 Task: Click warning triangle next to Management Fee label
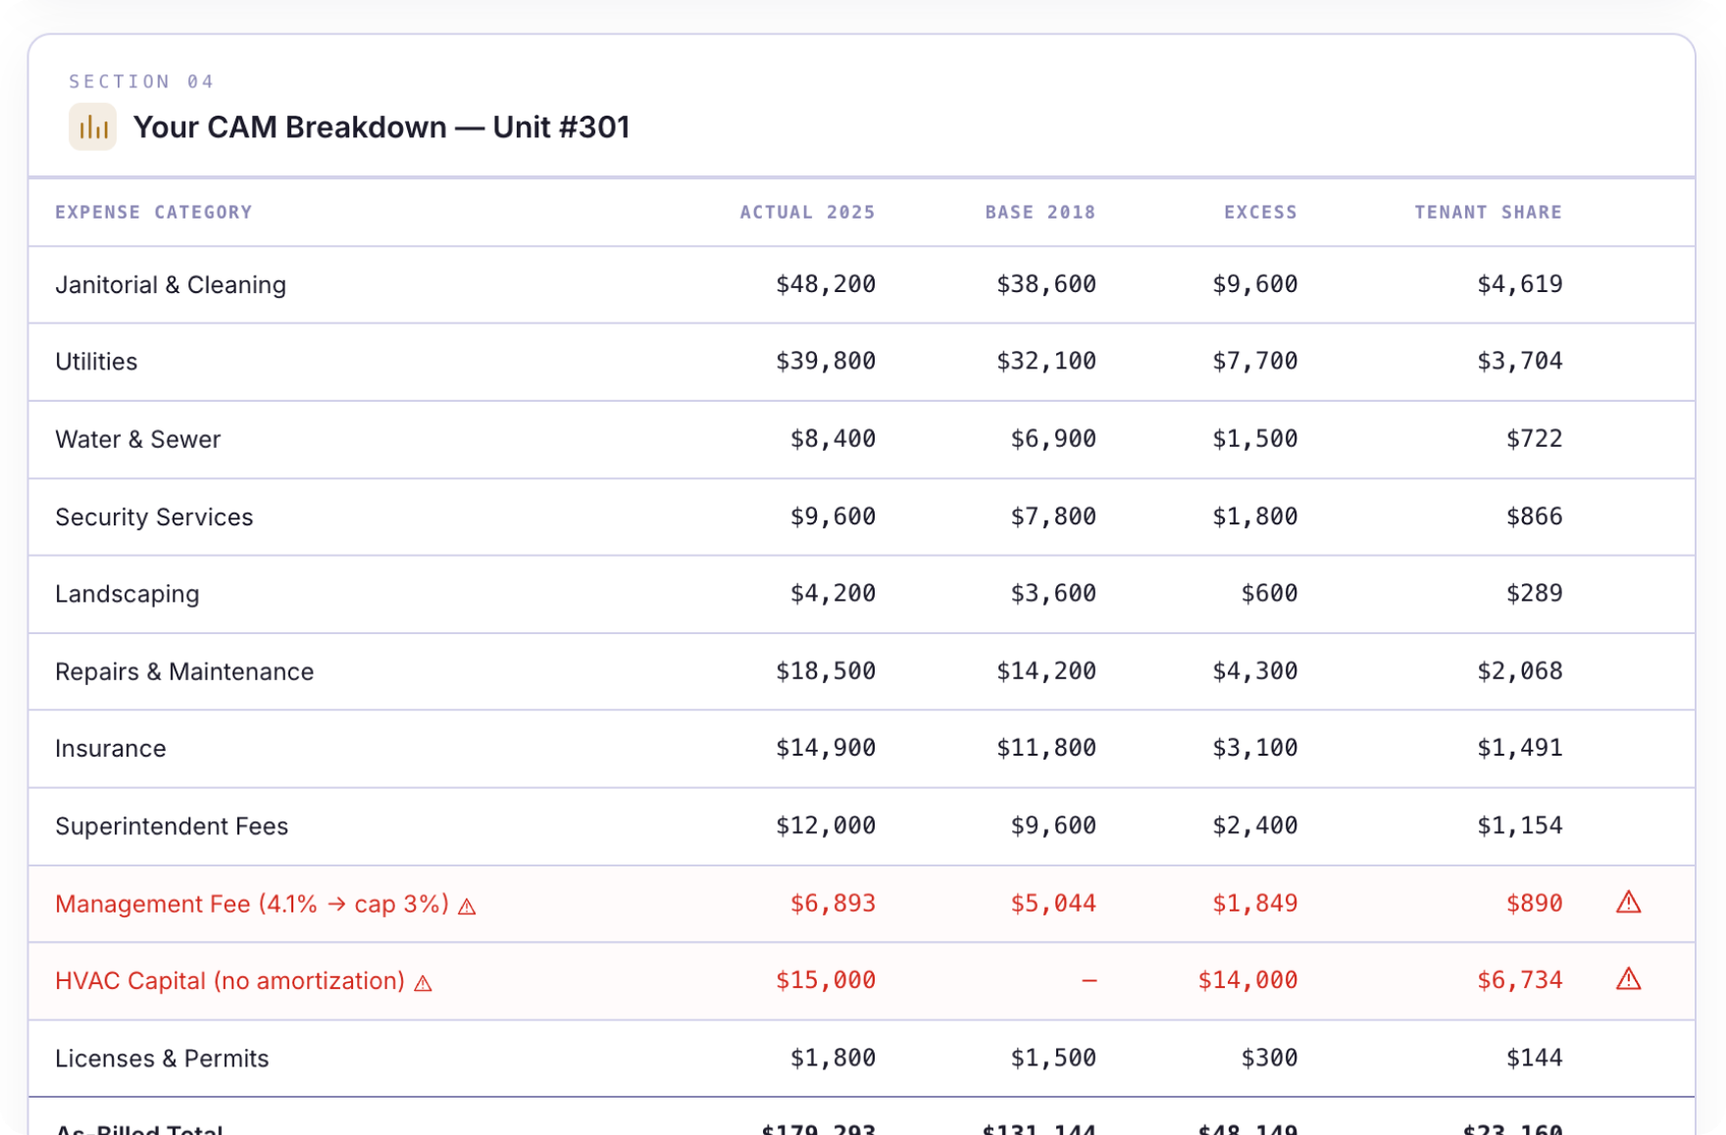pos(468,907)
